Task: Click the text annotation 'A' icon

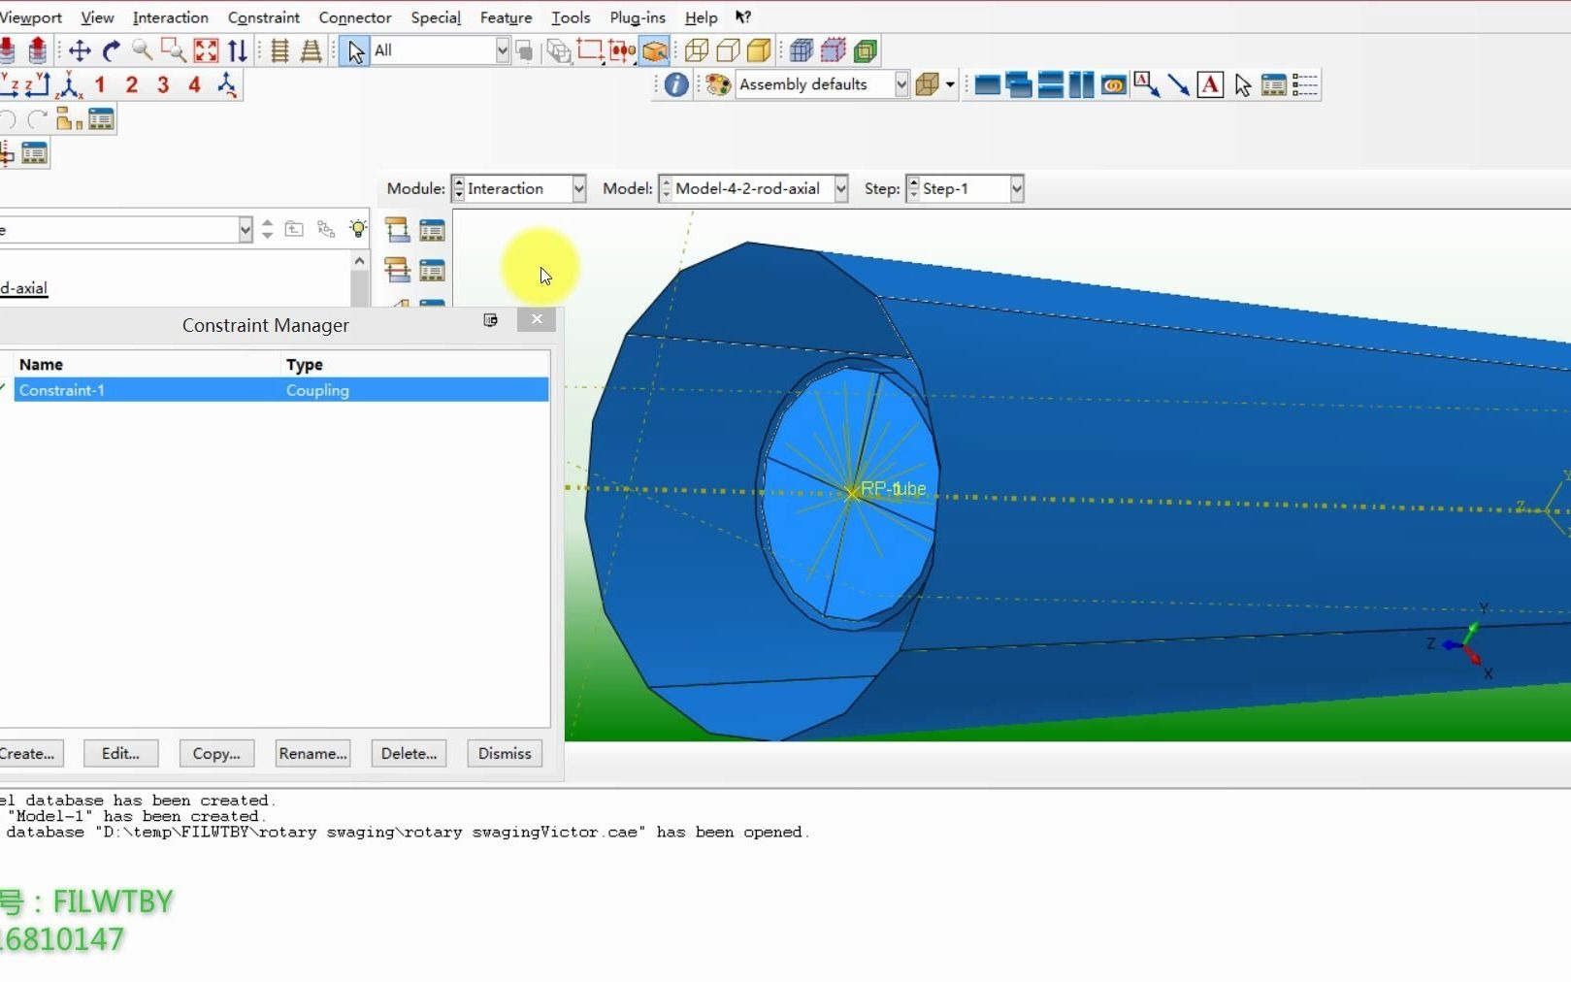Action: point(1210,85)
